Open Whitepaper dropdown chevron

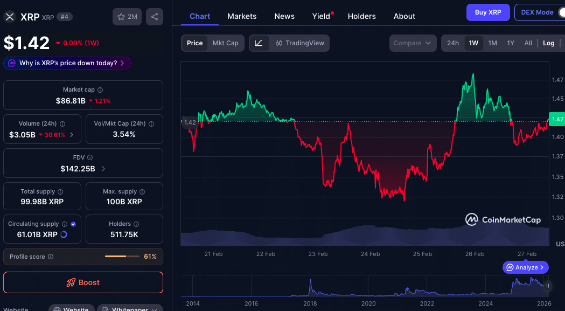tap(155, 309)
